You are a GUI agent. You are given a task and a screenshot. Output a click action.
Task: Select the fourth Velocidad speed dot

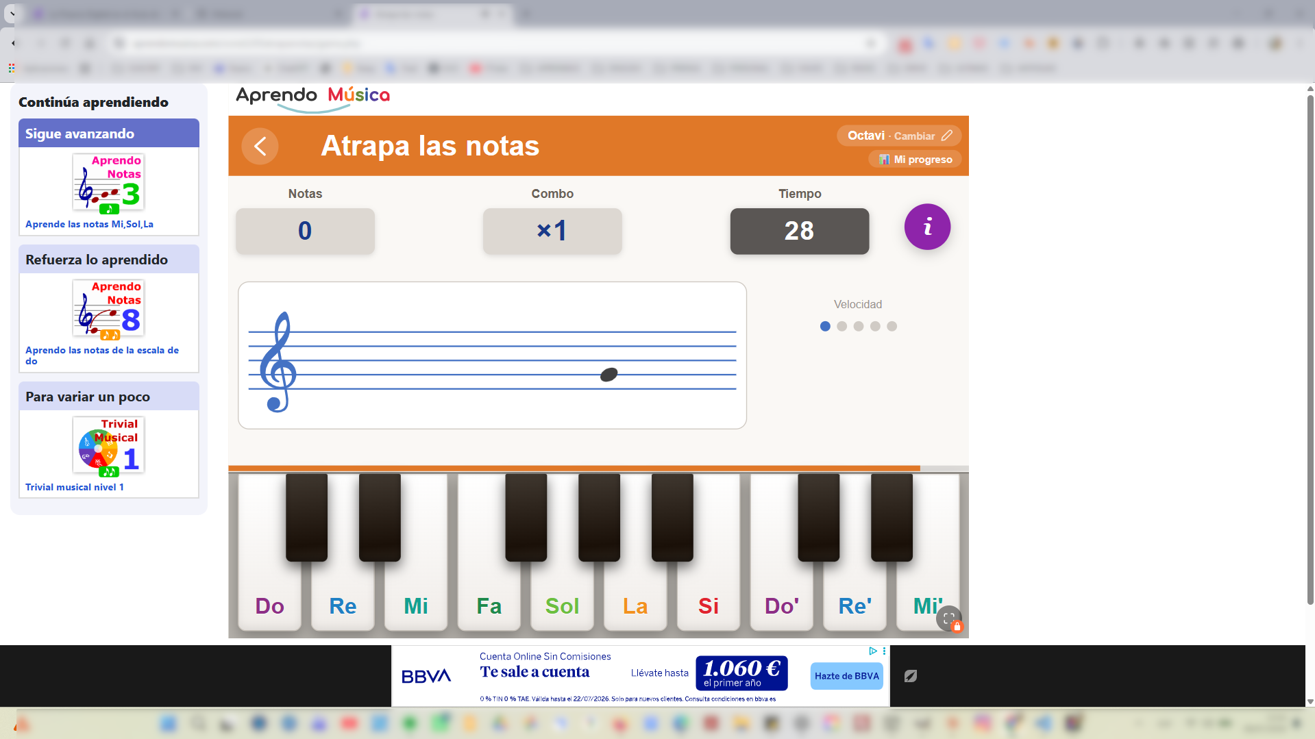click(x=875, y=327)
